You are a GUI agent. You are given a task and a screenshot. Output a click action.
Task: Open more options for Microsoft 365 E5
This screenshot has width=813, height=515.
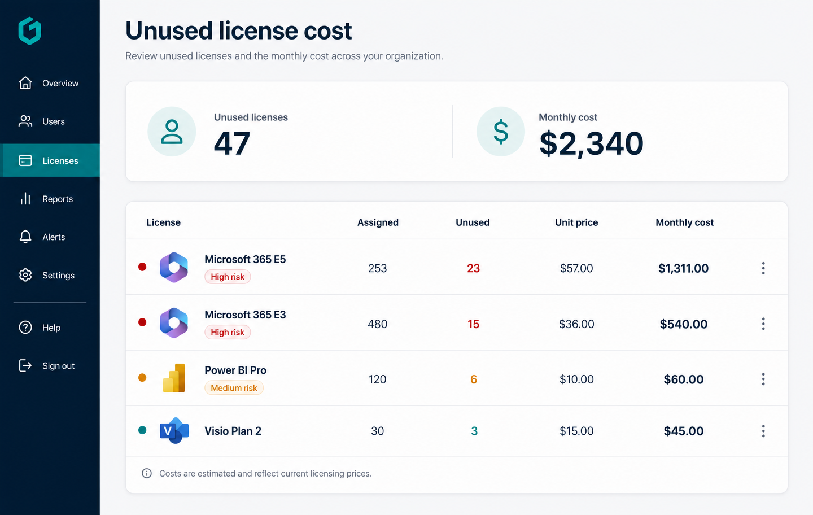(x=763, y=268)
